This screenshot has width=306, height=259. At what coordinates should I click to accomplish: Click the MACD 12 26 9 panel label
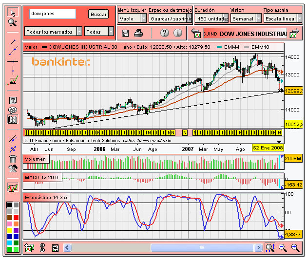[42, 178]
